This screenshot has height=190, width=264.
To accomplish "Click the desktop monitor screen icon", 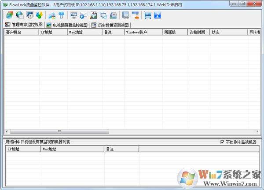I will point(74,15).
